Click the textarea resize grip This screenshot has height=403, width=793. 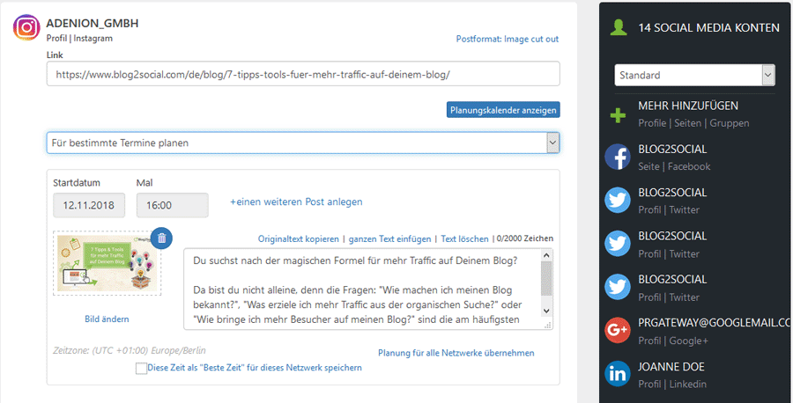(548, 326)
